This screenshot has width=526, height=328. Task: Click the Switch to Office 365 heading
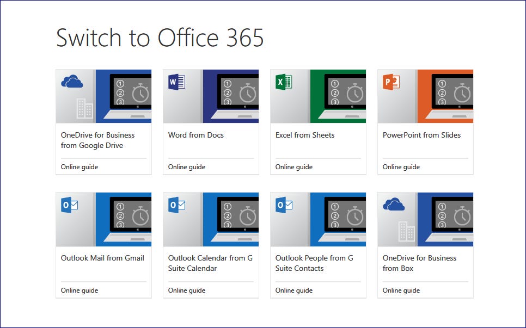(159, 38)
